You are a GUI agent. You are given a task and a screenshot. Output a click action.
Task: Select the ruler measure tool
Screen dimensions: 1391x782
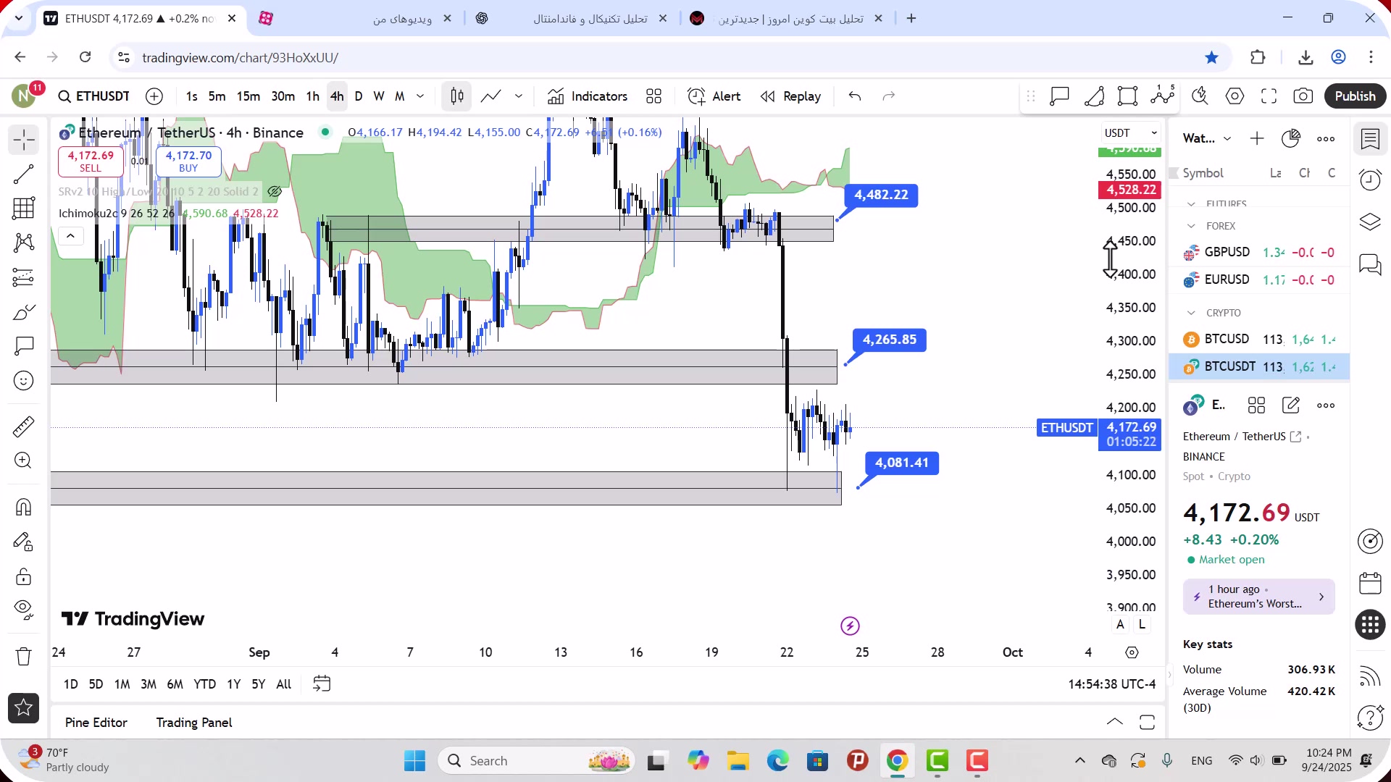pyautogui.click(x=23, y=426)
